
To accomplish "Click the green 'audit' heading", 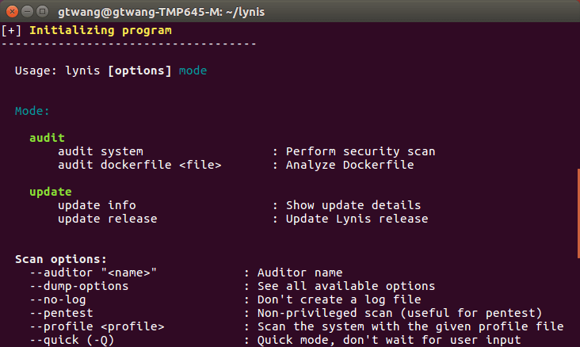I will point(47,138).
